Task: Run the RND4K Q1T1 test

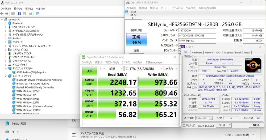Action: [89, 114]
